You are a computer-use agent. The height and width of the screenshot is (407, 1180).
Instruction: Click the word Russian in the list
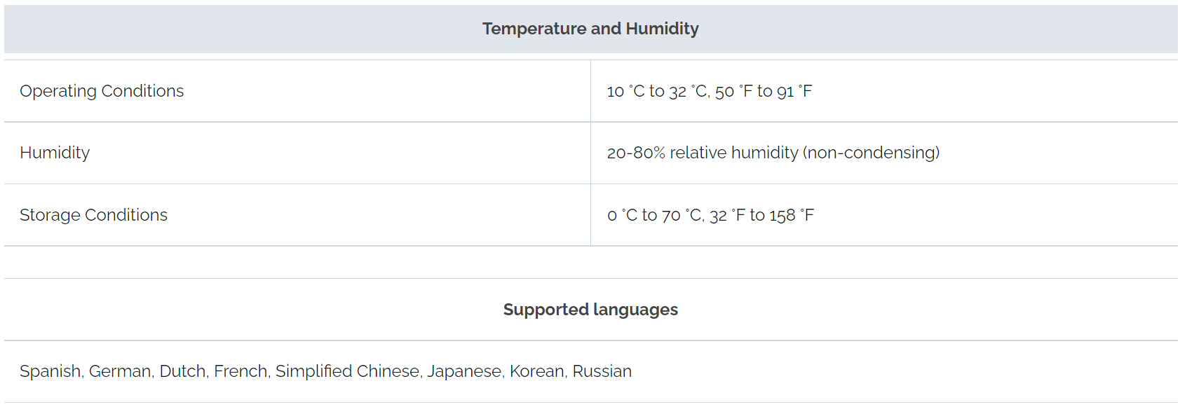click(x=602, y=371)
